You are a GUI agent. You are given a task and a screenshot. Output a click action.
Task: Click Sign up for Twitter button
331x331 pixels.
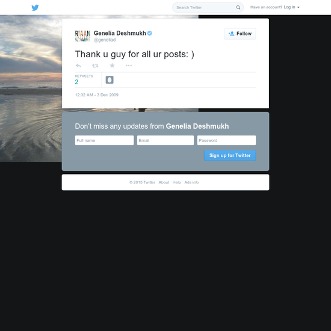point(230,156)
